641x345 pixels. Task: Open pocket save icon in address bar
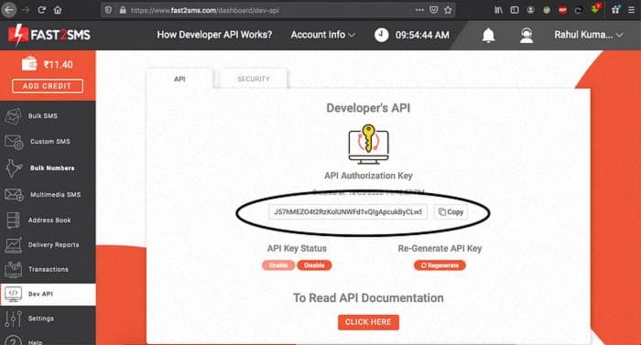click(x=434, y=10)
